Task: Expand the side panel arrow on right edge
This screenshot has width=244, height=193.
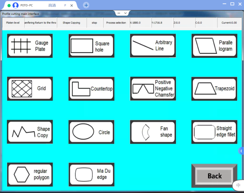Action: [x=241, y=151]
